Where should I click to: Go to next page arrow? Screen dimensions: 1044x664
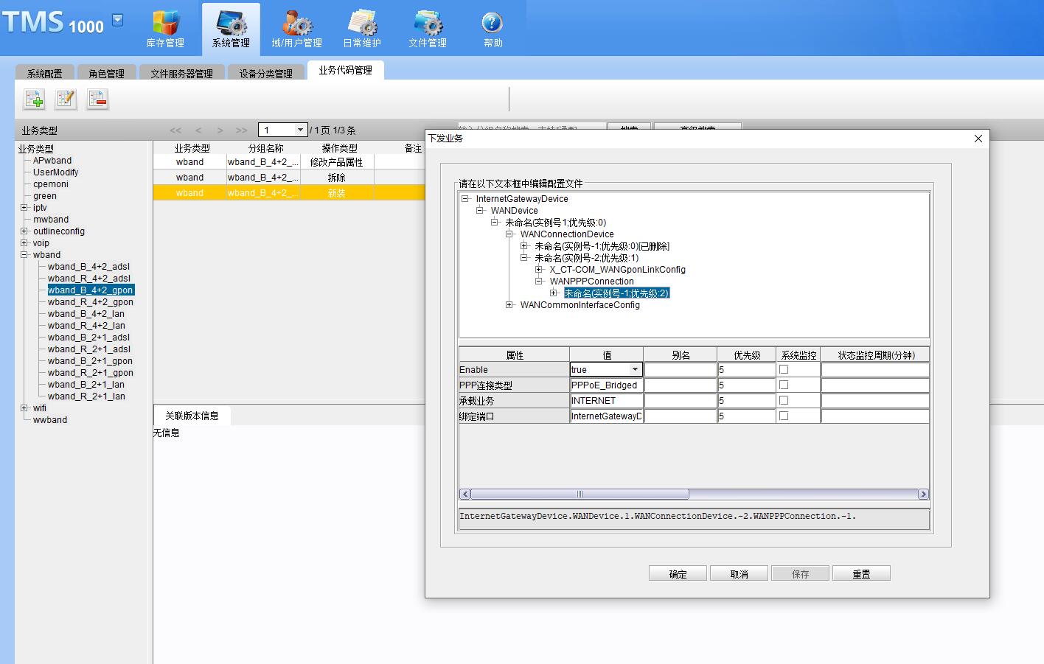(220, 130)
